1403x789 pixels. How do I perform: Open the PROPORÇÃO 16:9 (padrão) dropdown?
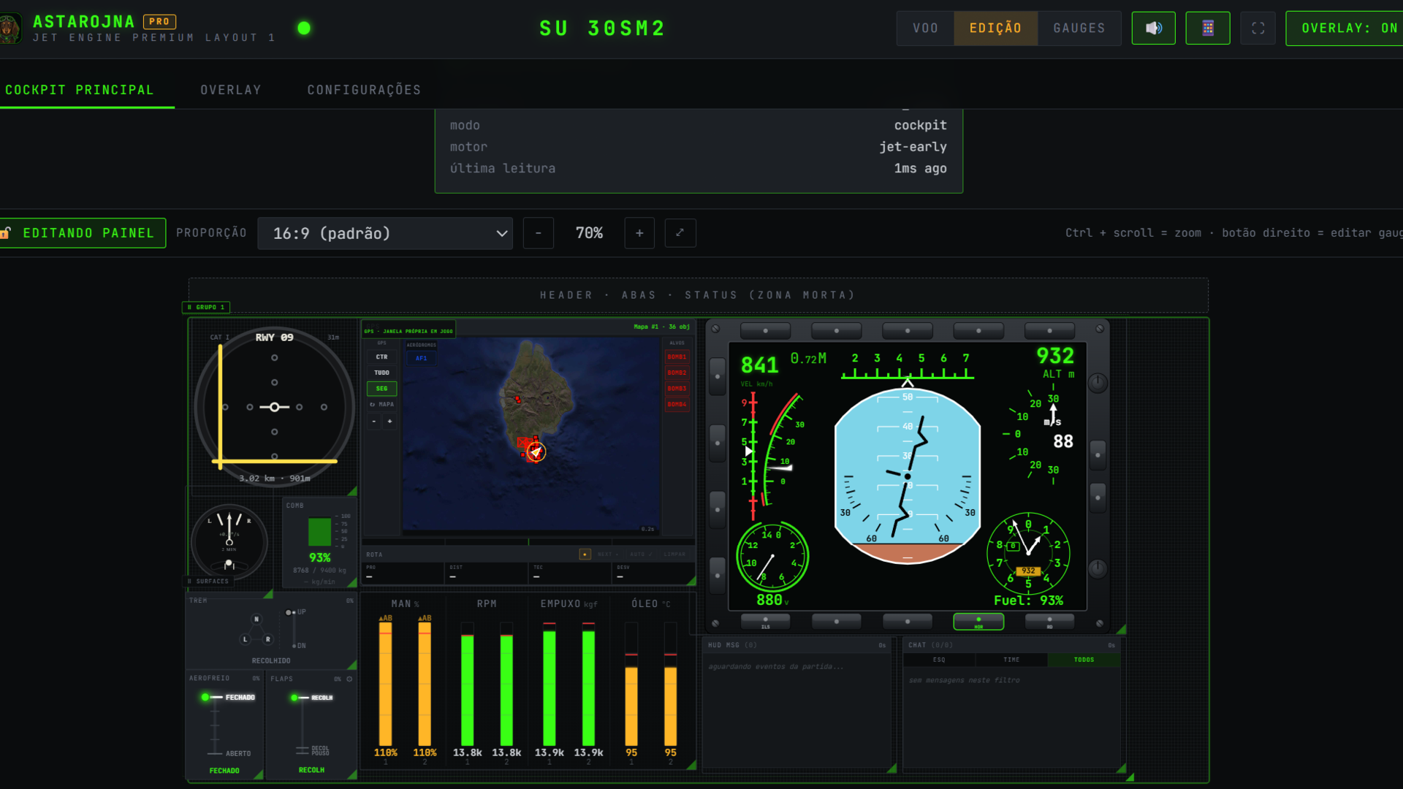click(385, 234)
